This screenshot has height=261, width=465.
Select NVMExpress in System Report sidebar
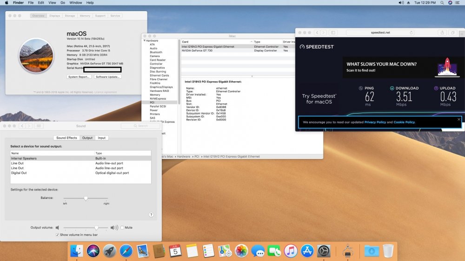(158, 98)
